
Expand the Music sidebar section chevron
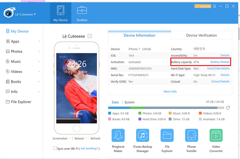[39, 61]
